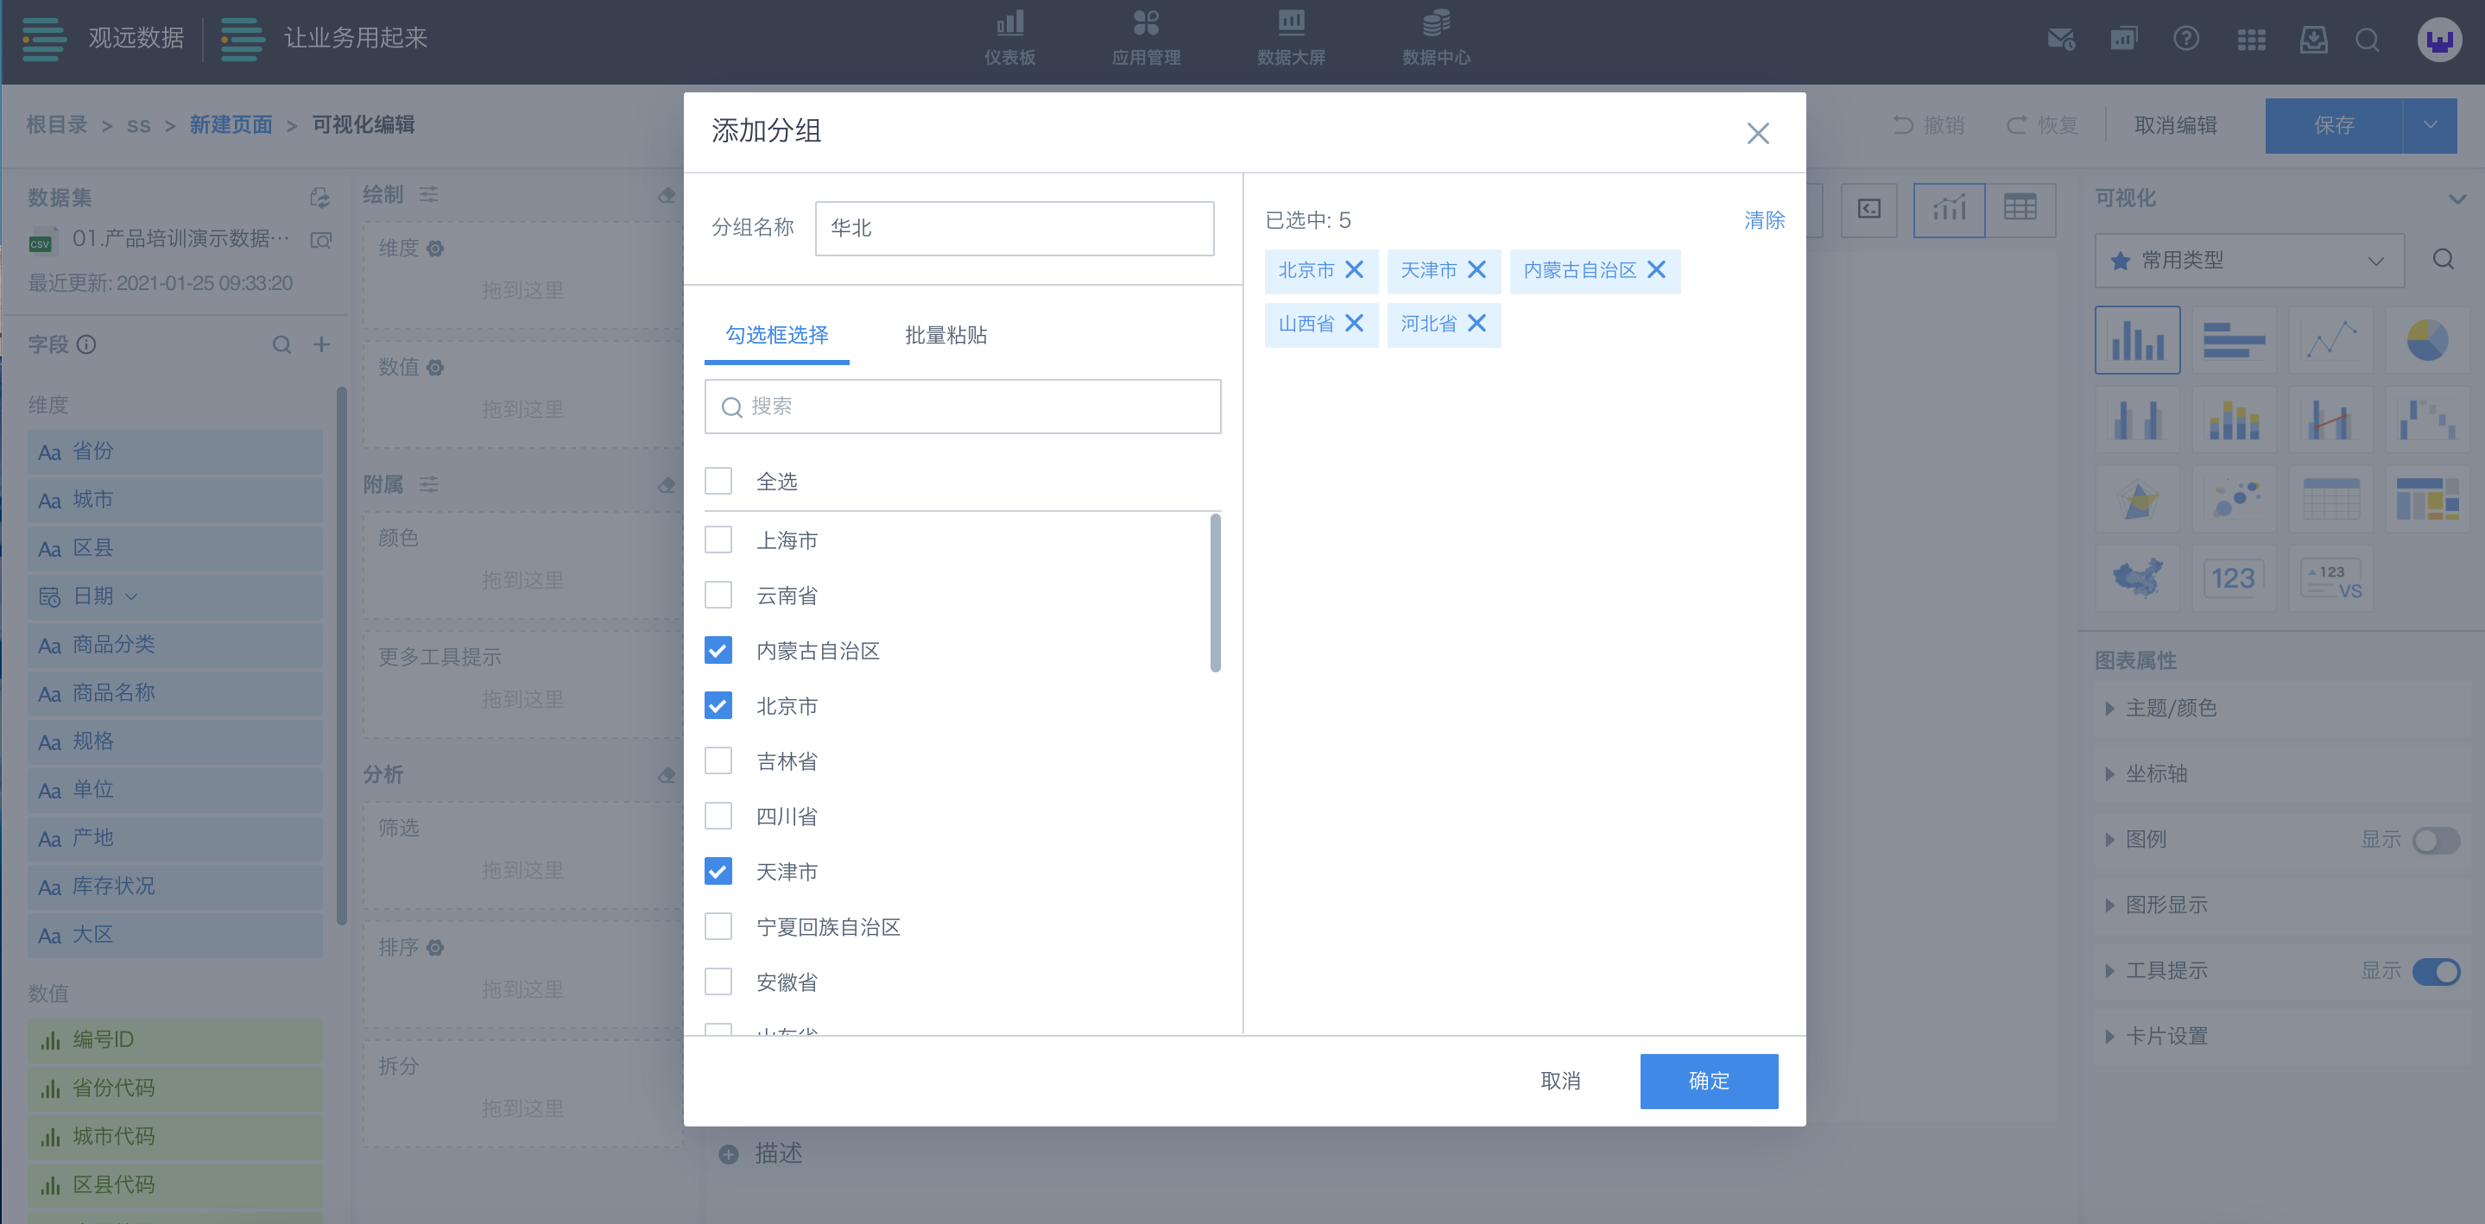Image resolution: width=2485 pixels, height=1224 pixels.
Task: Expand the 坐标轴 properties section
Action: click(x=2155, y=773)
